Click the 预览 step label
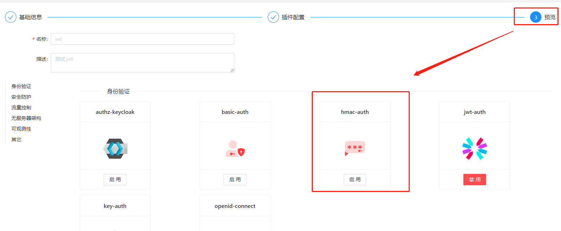This screenshot has width=561, height=231. coord(550,17)
